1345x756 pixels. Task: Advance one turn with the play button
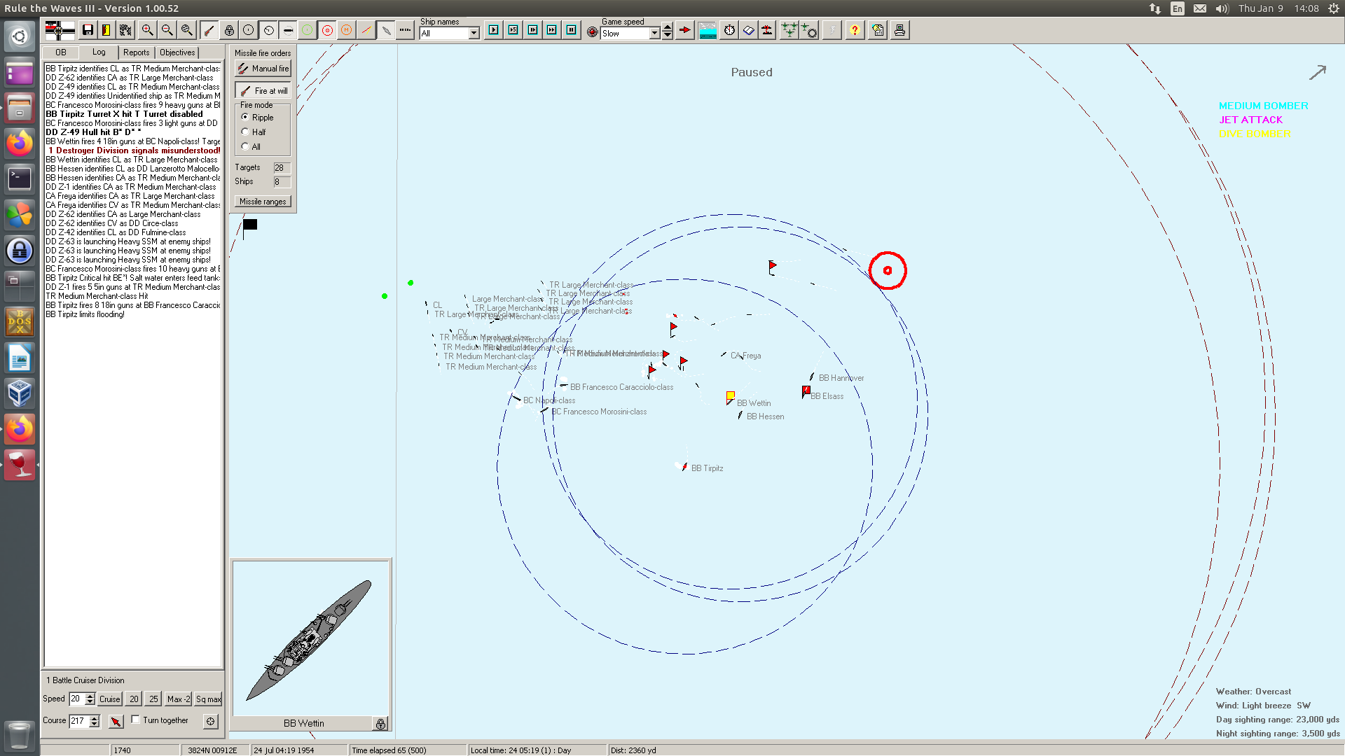coord(494,30)
